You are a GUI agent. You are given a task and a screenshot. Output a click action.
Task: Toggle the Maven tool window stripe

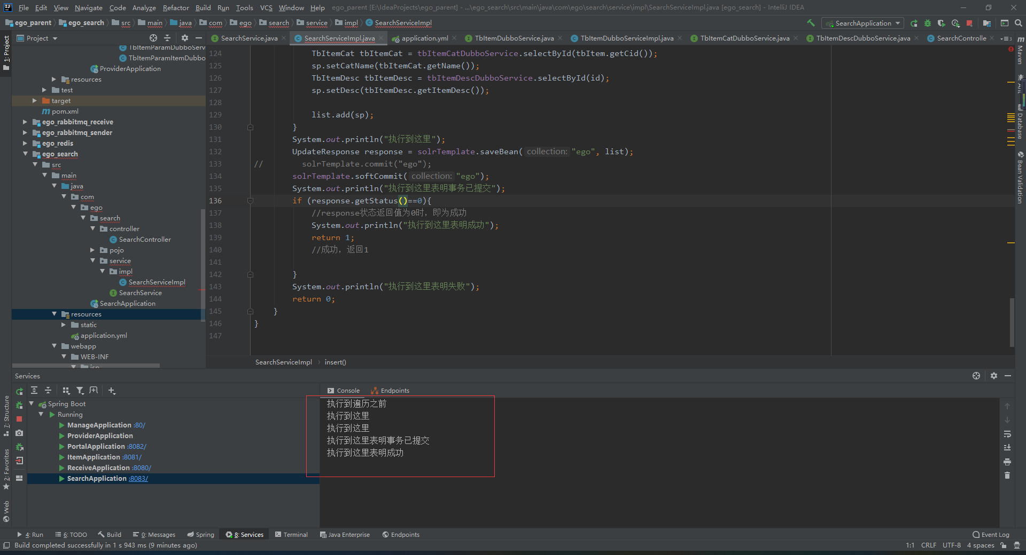[x=1020, y=52]
